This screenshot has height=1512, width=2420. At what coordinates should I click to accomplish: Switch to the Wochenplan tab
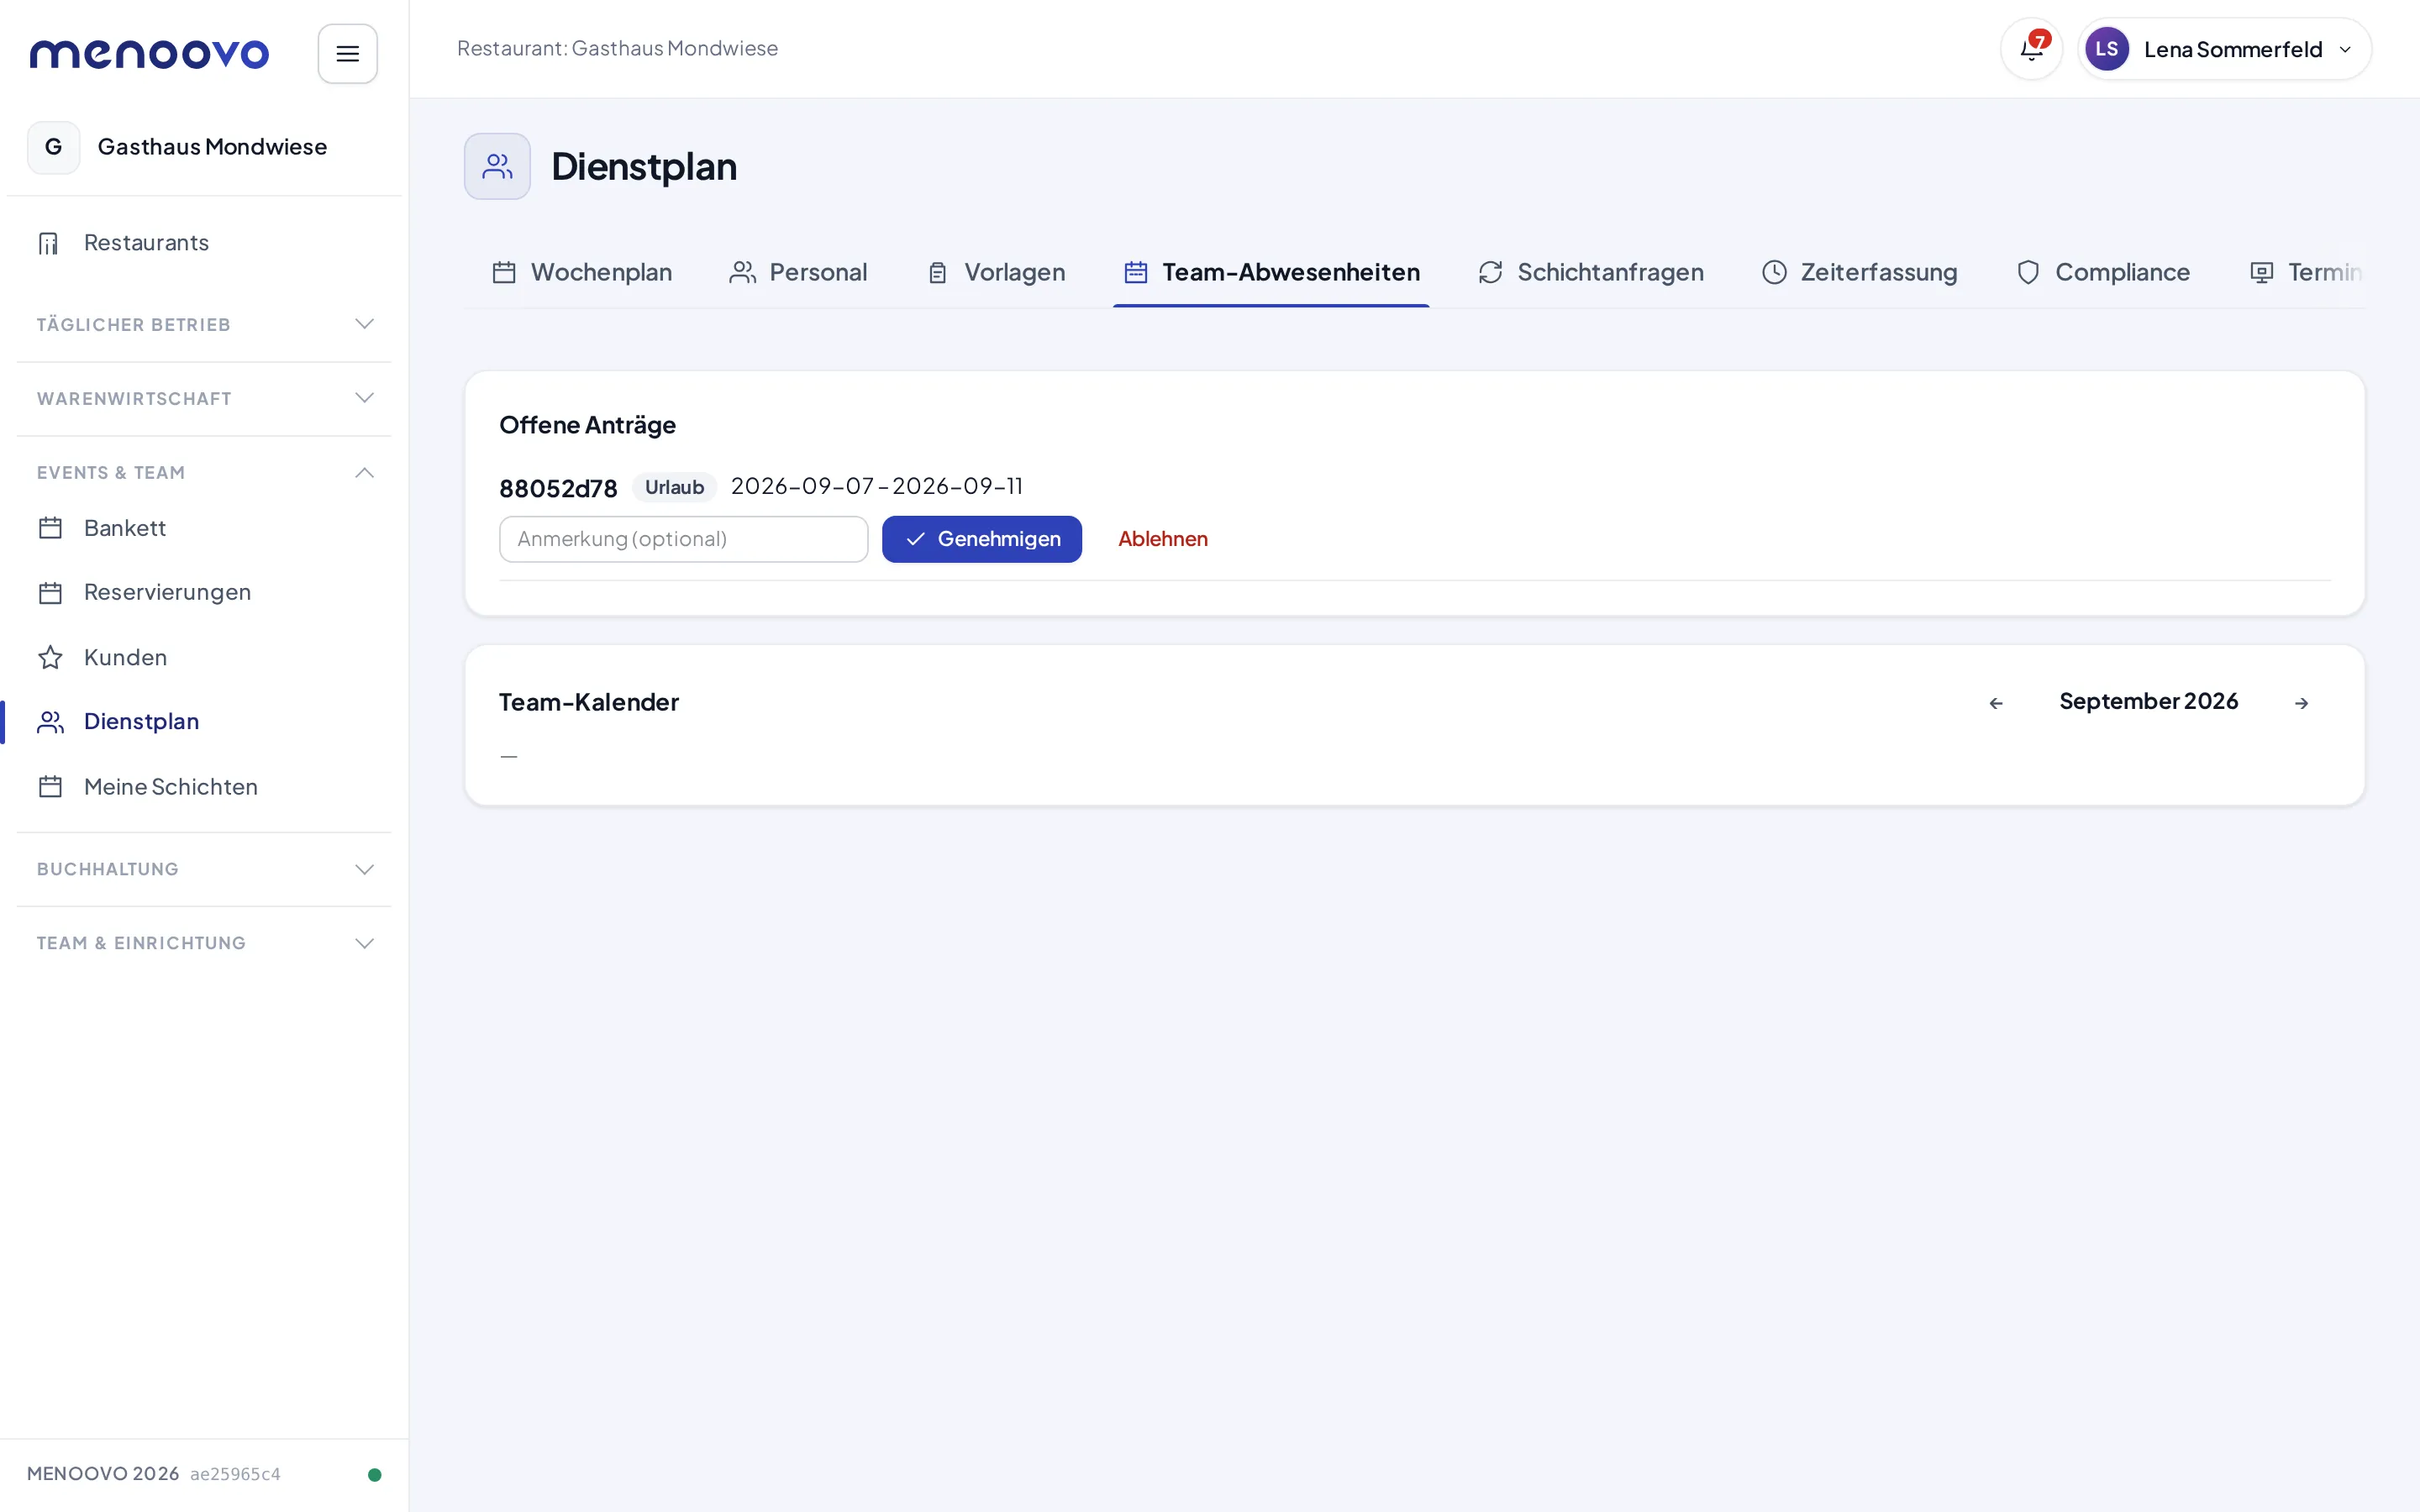[582, 272]
